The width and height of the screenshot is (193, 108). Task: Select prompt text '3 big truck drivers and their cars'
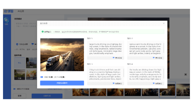tap(103, 70)
